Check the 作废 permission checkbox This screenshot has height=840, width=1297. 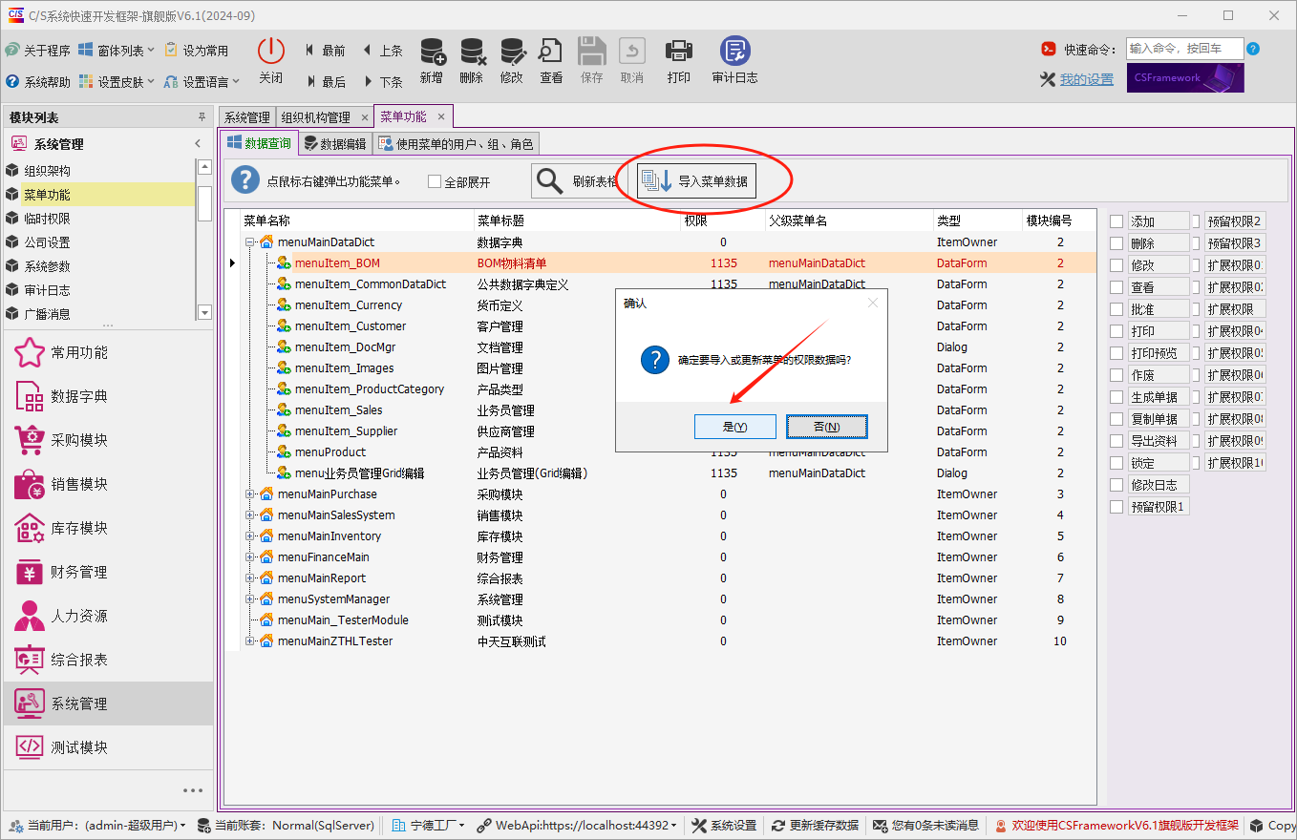(1116, 375)
